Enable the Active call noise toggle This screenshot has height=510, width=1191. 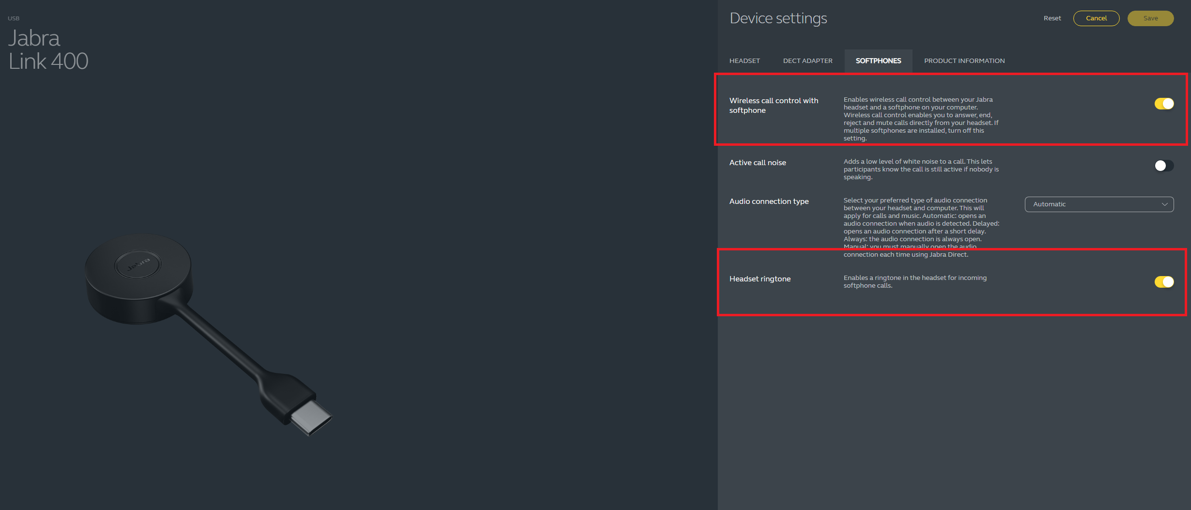pyautogui.click(x=1163, y=166)
